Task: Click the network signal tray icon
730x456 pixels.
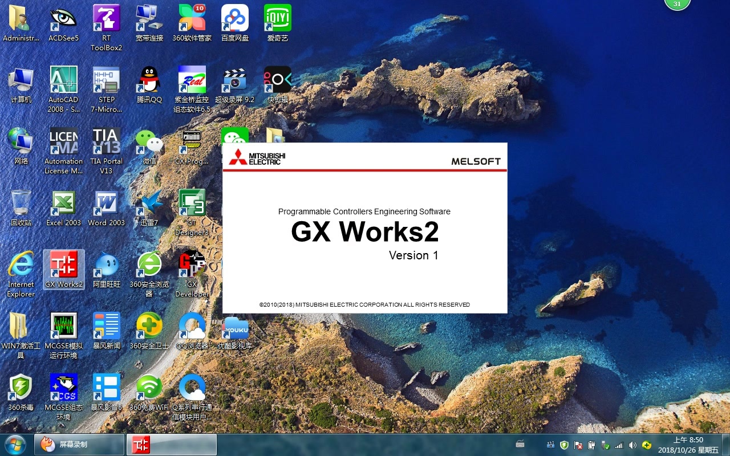Action: pos(619,445)
